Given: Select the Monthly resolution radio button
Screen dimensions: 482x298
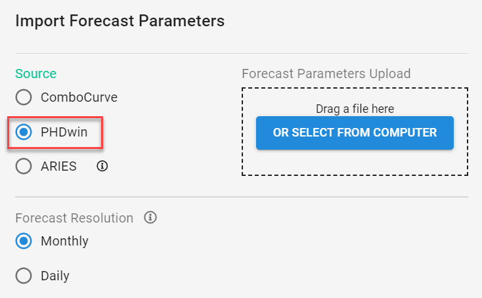Looking at the screenshot, I should click(24, 241).
